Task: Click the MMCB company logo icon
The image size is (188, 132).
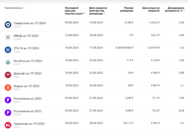Action: [x=8, y=37]
